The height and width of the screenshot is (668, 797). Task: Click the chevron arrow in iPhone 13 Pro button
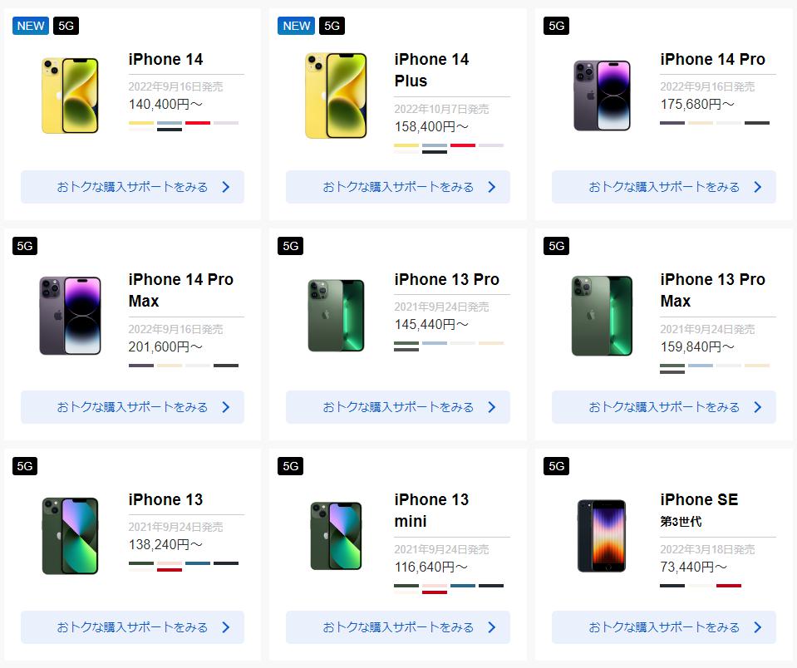[x=491, y=407]
